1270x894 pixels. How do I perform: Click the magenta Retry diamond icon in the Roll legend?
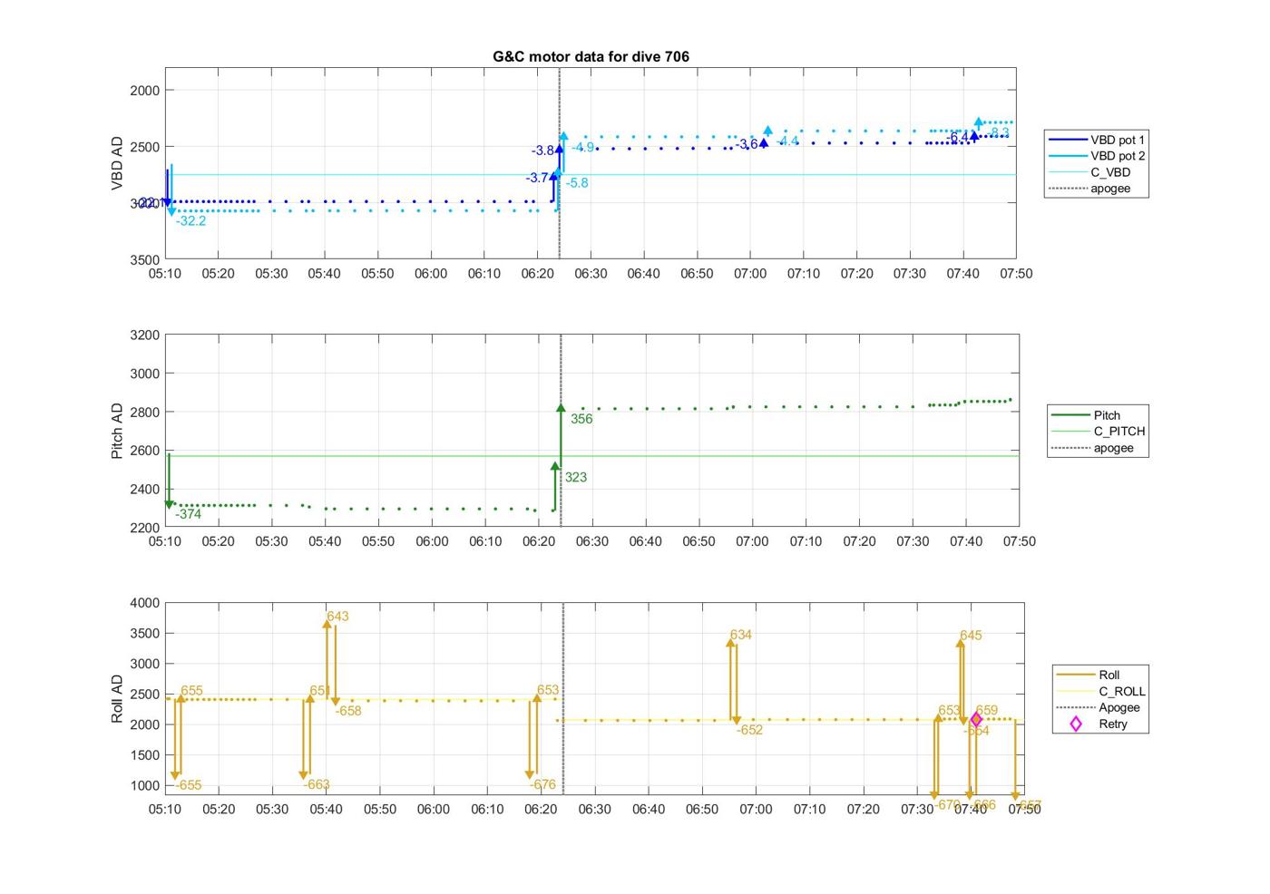coord(1076,724)
